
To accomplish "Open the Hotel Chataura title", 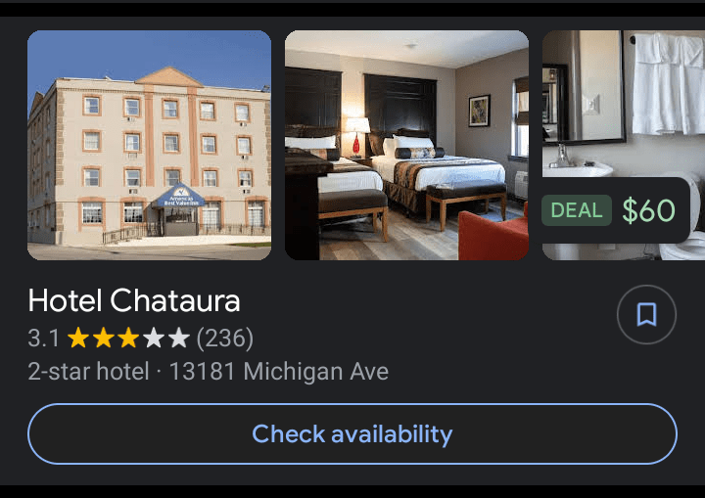I will click(134, 300).
